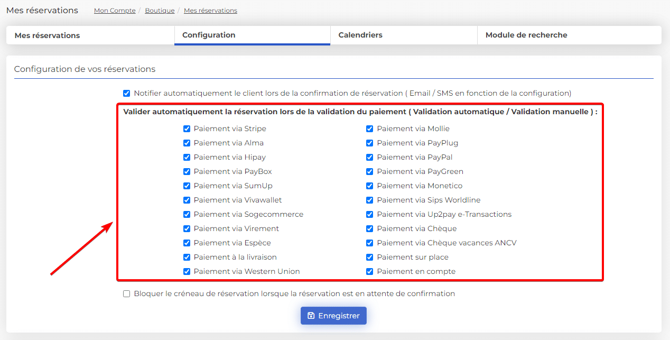Uncheck Paiement via Alma

click(187, 143)
